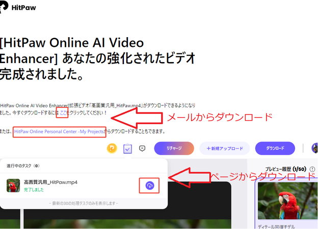Open HitPaw Online Personal Center -My Projects link
The height and width of the screenshot is (229, 320).
(59, 132)
